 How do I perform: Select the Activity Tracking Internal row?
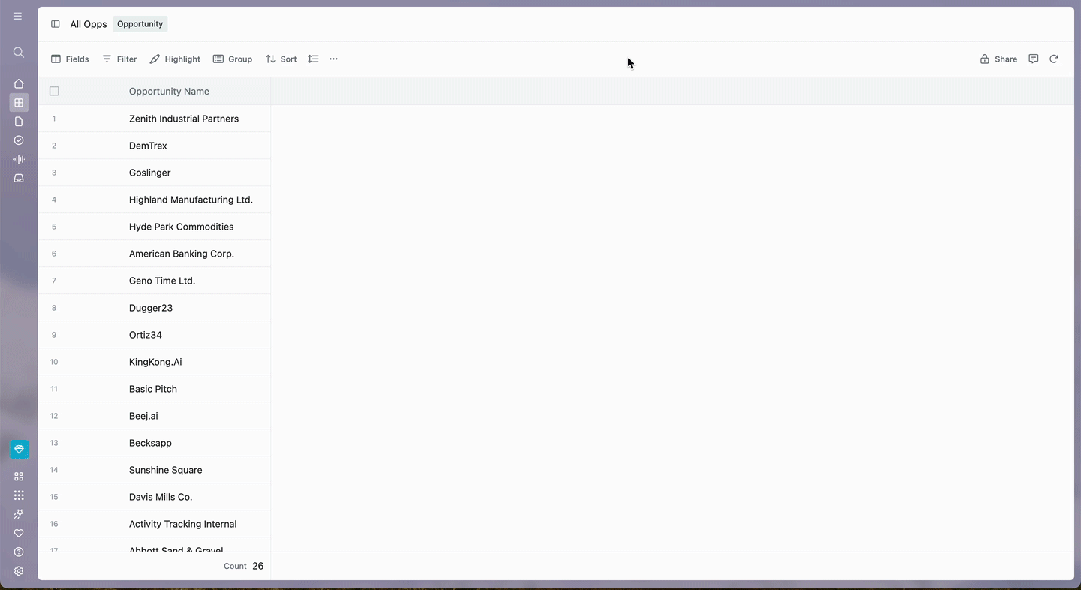click(154, 524)
